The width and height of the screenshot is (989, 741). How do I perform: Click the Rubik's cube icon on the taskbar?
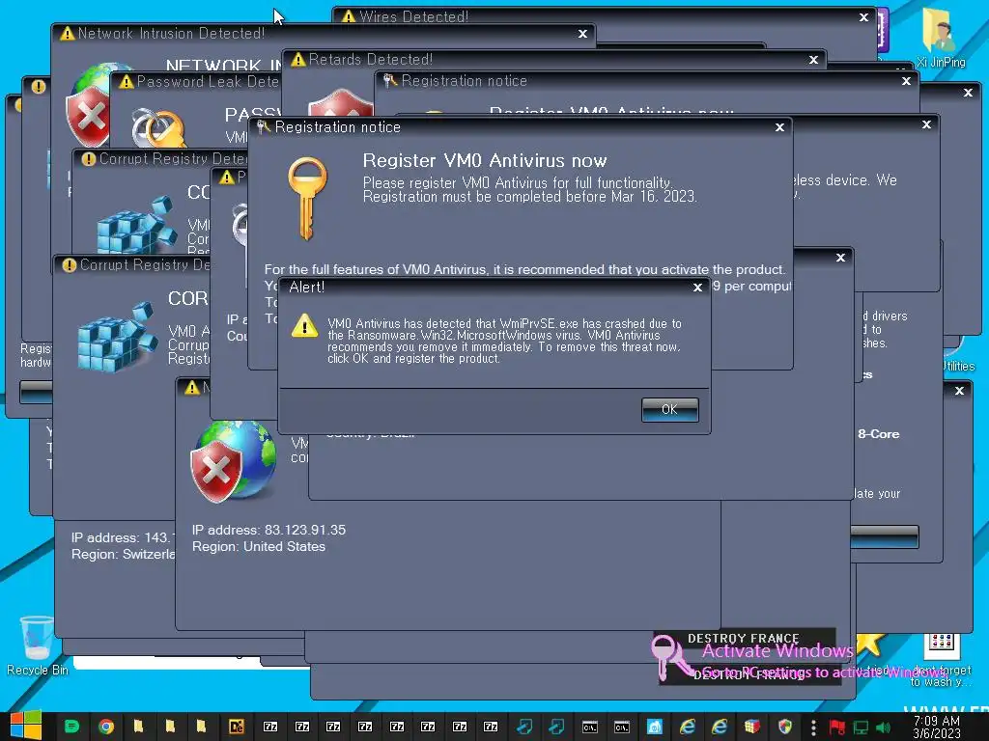[x=751, y=727]
